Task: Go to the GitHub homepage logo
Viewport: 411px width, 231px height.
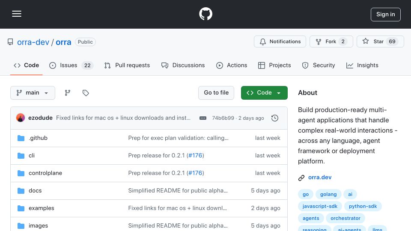Action: click(205, 14)
